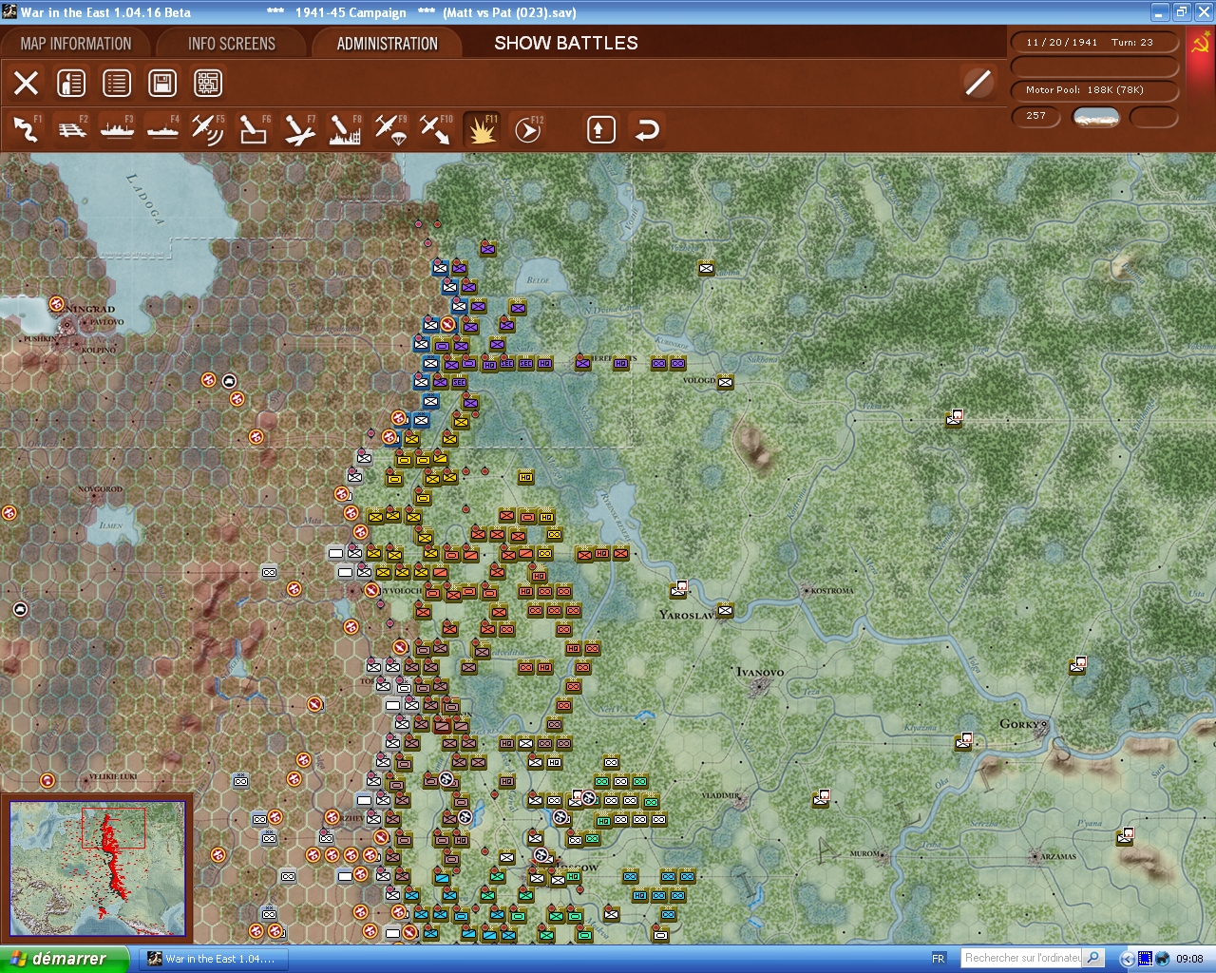
Task: Open the list preferences icon
Action: click(117, 84)
